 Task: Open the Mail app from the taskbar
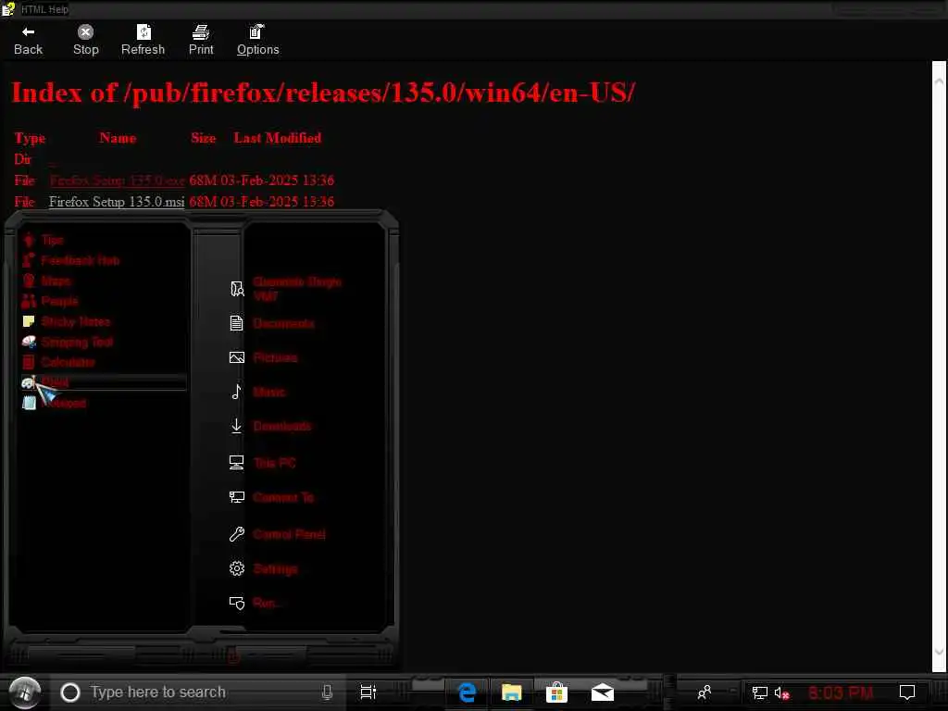click(x=602, y=692)
